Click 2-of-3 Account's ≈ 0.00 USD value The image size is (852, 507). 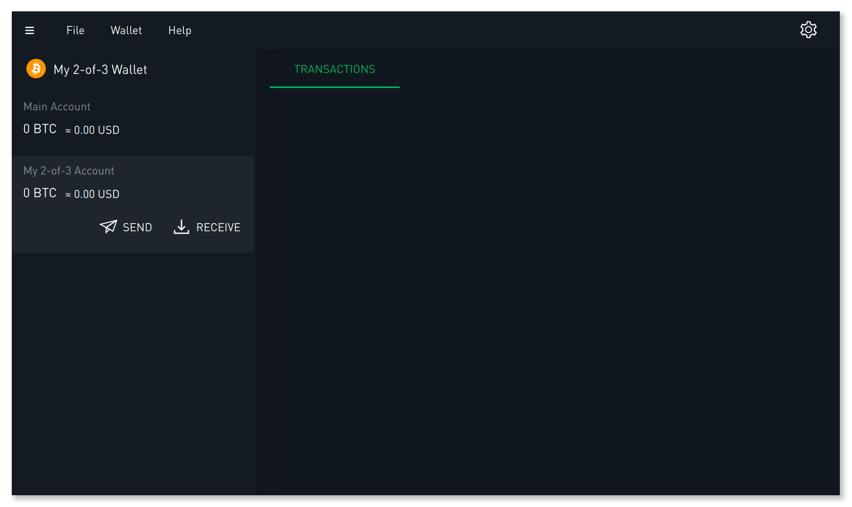93,194
